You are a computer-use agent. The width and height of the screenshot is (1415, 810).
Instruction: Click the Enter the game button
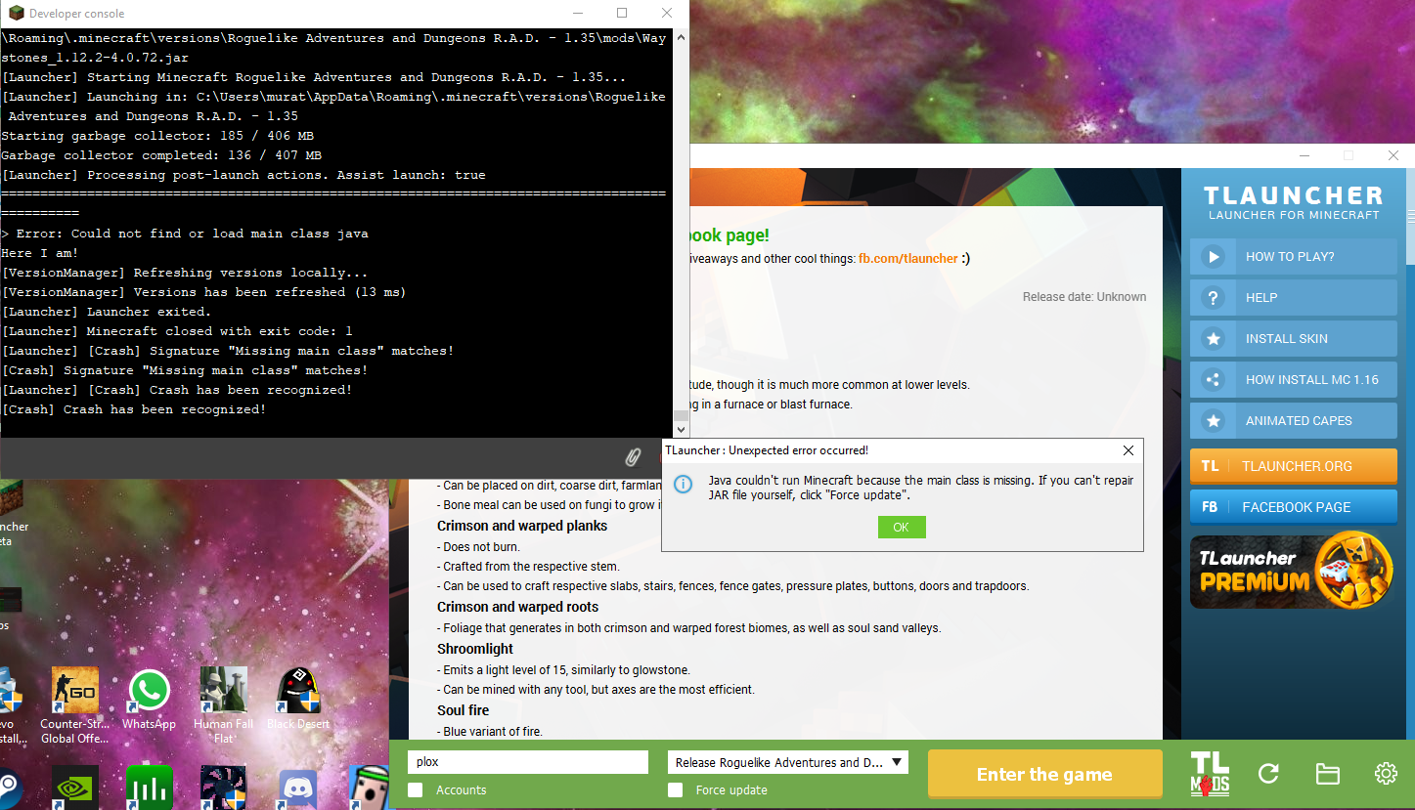point(1044,775)
